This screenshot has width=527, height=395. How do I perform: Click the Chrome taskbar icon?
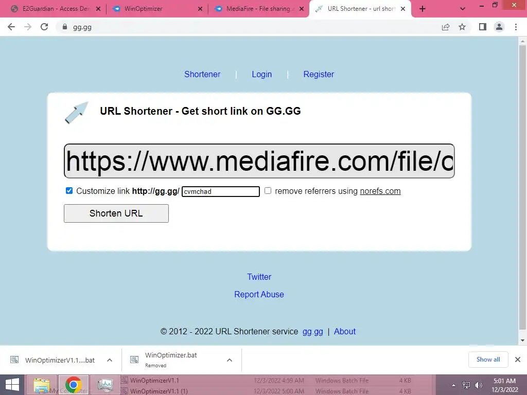[x=73, y=385]
